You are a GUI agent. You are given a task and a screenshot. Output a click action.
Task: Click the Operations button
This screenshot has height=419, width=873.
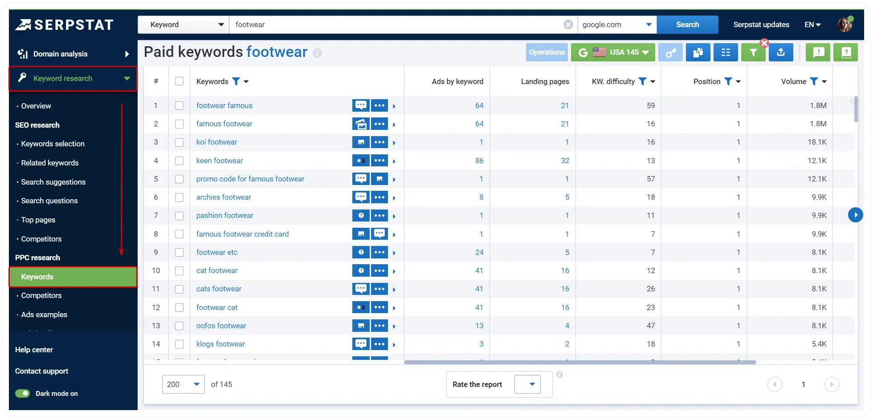point(547,52)
